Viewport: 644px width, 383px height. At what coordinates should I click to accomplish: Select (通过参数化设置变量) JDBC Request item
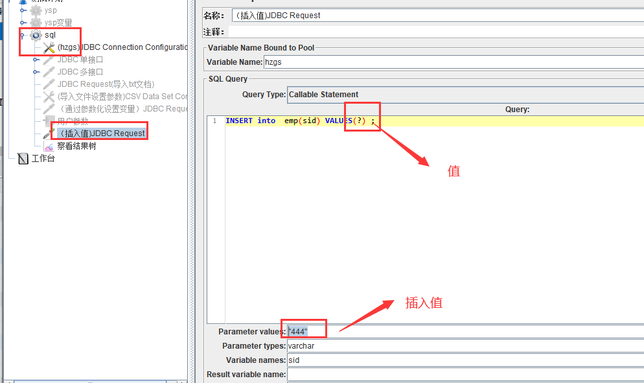click(x=122, y=109)
